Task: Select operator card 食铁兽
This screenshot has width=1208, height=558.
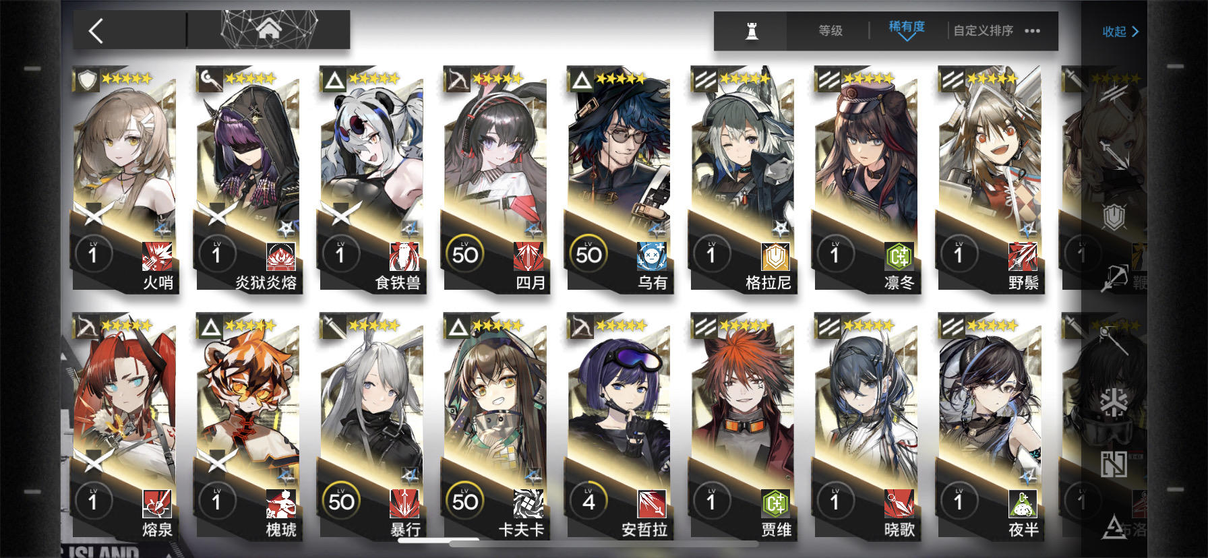Action: 371,179
